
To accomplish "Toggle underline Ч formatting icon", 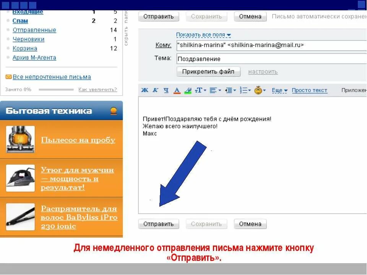I will tap(166, 90).
